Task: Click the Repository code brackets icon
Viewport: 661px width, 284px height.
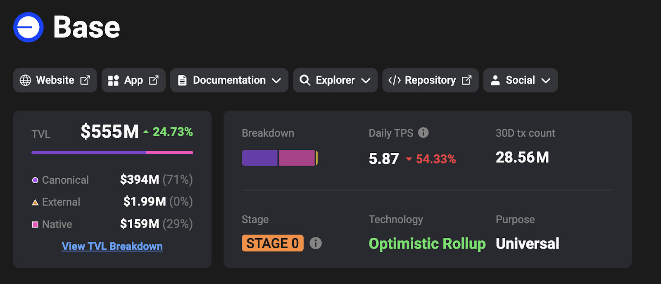Action: [x=395, y=80]
